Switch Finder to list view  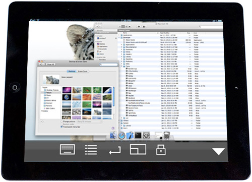tap(123, 27)
